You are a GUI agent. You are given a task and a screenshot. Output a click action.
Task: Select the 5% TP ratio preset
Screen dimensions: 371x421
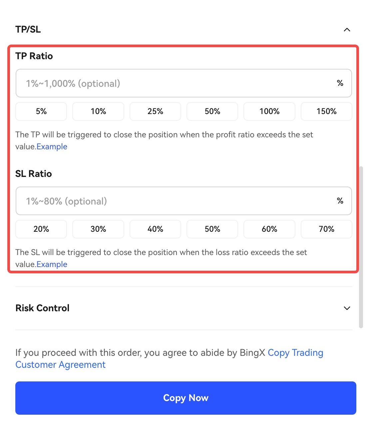(x=41, y=111)
